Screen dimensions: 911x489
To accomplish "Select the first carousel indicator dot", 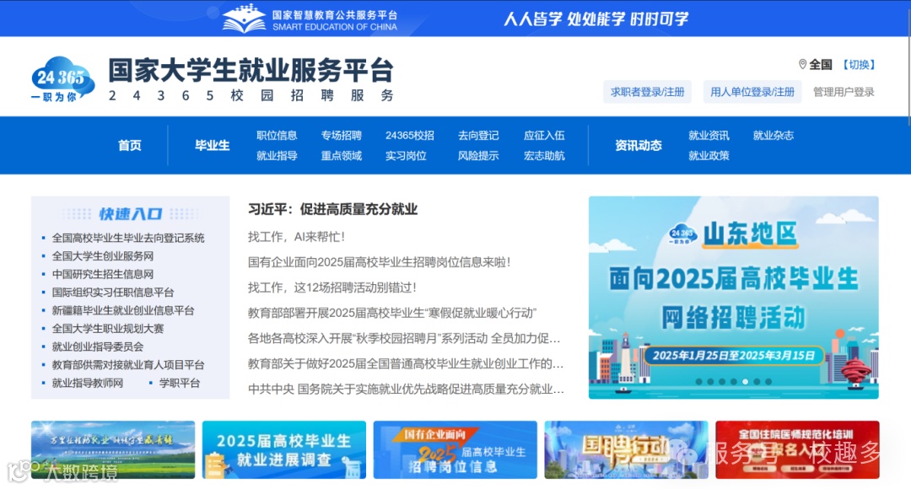I will (699, 382).
